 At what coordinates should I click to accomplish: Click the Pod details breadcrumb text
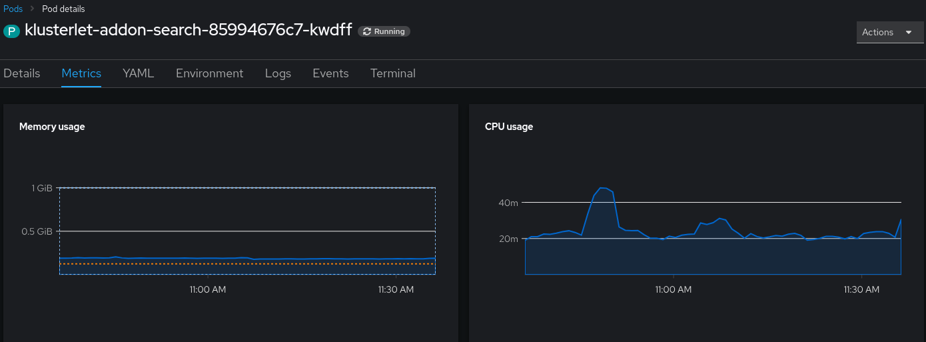[63, 9]
